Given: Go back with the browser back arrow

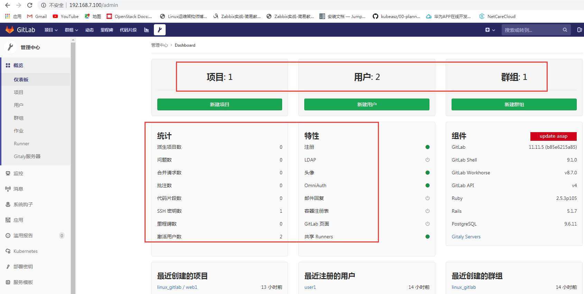Looking at the screenshot, I should tap(8, 5).
